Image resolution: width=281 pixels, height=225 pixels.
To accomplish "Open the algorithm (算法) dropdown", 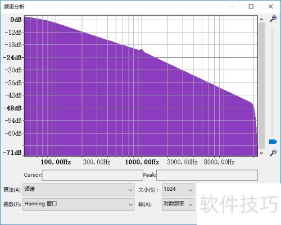I will (x=79, y=190).
